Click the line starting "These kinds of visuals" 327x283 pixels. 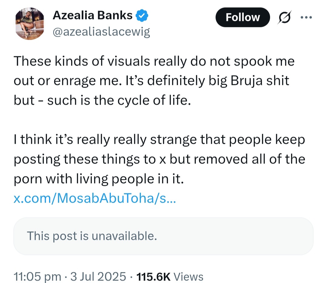tap(154, 62)
